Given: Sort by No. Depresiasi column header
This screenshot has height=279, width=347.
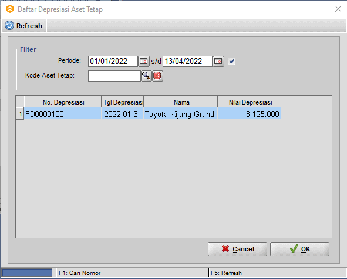Looking at the screenshot, I should click(63, 102).
